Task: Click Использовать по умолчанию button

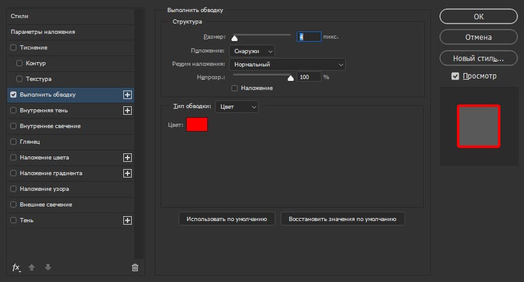Action: click(227, 219)
